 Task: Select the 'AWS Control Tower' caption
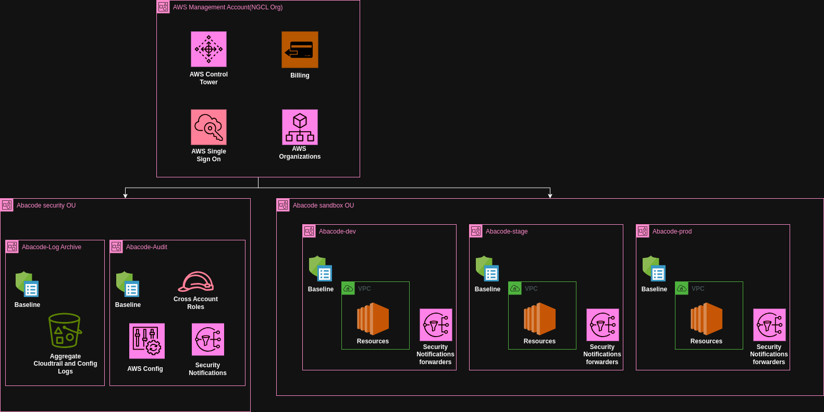pos(208,78)
